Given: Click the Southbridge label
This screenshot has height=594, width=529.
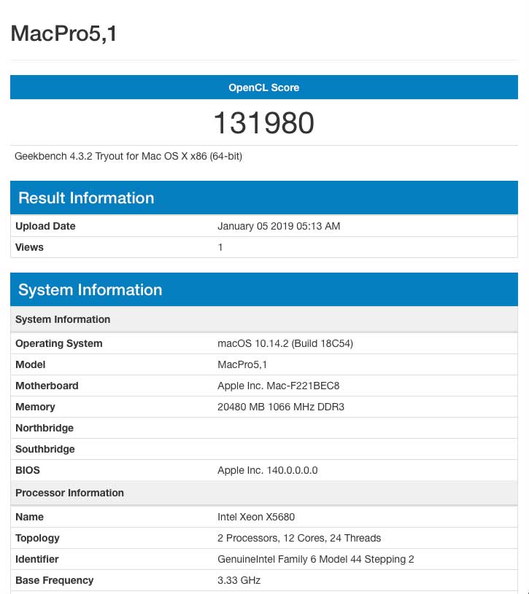Looking at the screenshot, I should tap(45, 449).
